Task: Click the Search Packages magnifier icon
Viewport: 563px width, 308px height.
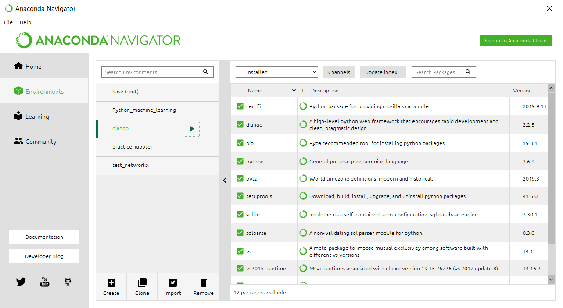Action: 468,72
